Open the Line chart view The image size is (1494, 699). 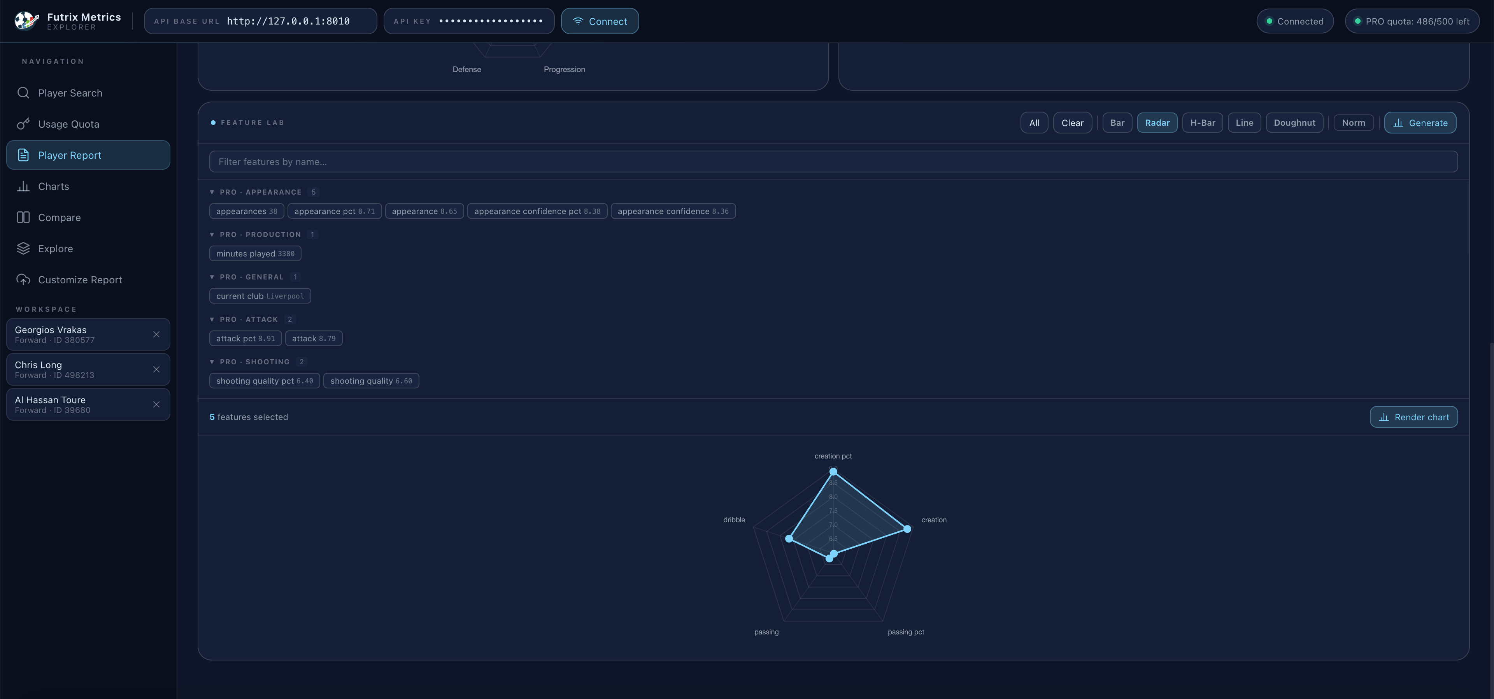point(1244,122)
